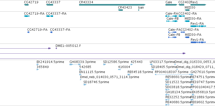This screenshot has height=106, width=215.
Task: Select the CR43423 gene feature
Action: (121, 10)
